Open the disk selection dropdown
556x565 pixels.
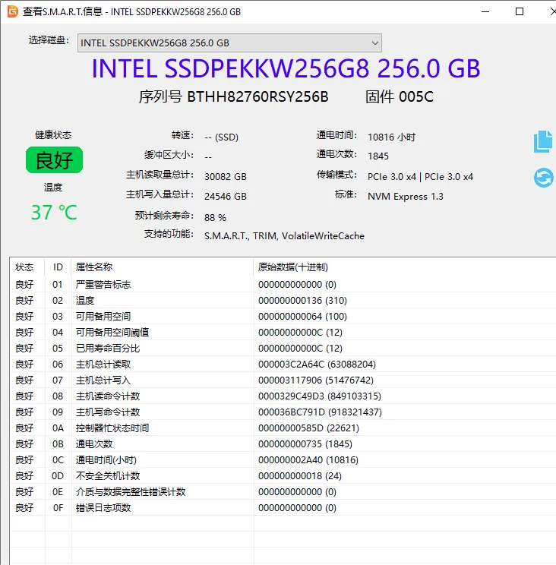coord(229,43)
